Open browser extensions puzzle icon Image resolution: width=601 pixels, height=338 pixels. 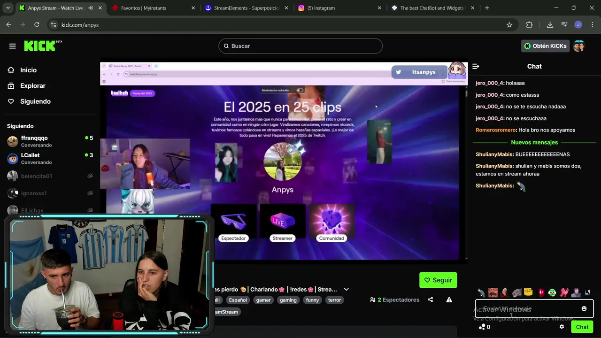(x=529, y=25)
